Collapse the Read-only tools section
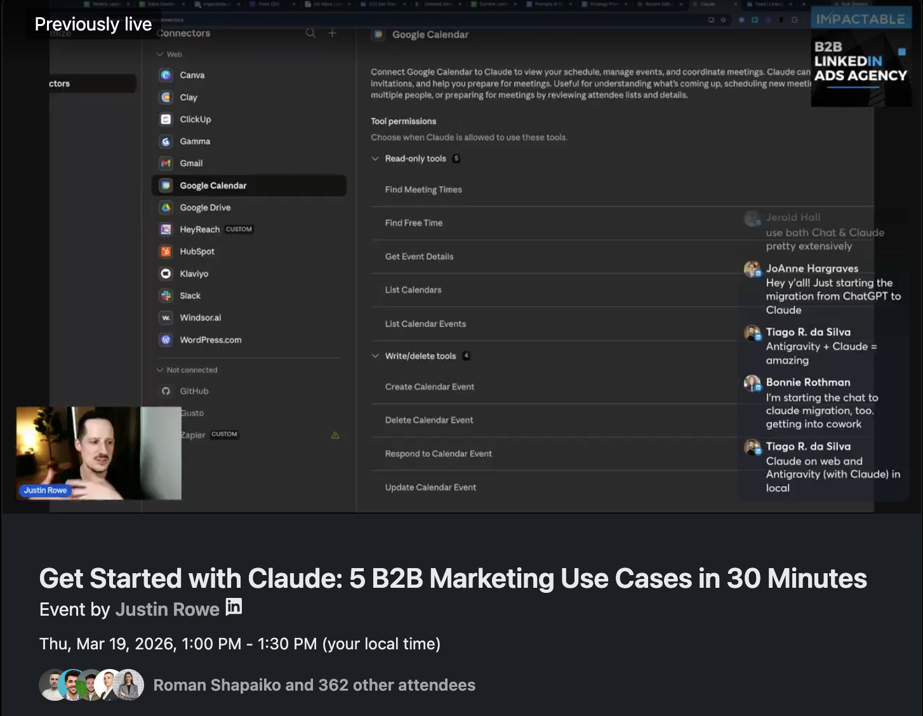This screenshot has height=716, width=923. tap(375, 159)
